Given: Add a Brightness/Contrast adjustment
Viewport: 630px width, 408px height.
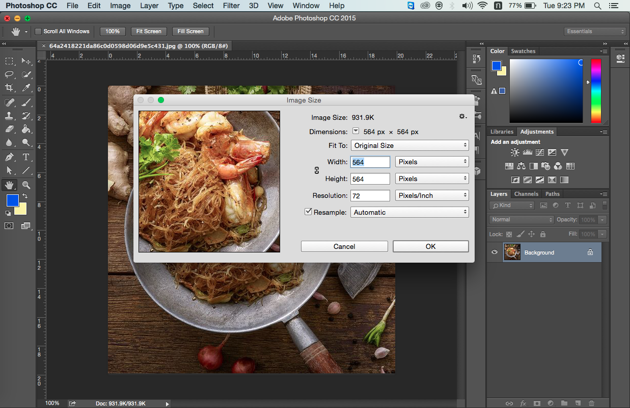Looking at the screenshot, I should point(515,152).
